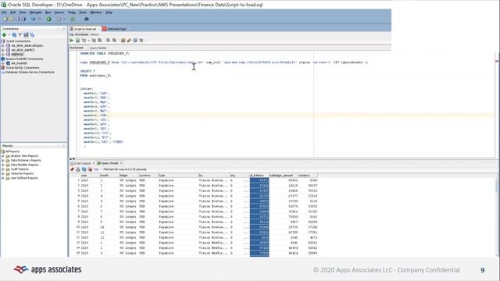Run the statement with the green play icon

(72, 41)
